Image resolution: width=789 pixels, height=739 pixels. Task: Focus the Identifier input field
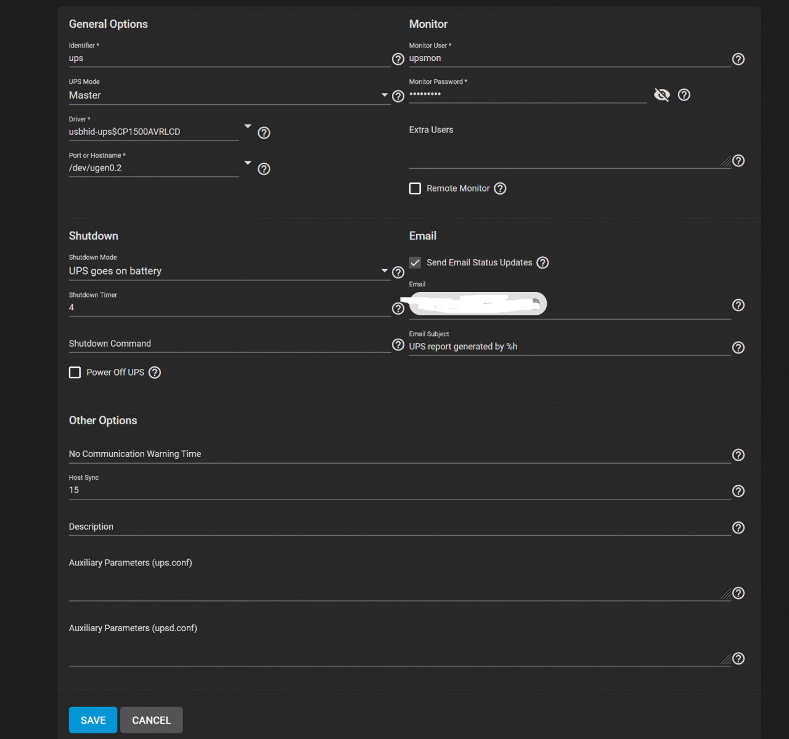click(x=229, y=59)
